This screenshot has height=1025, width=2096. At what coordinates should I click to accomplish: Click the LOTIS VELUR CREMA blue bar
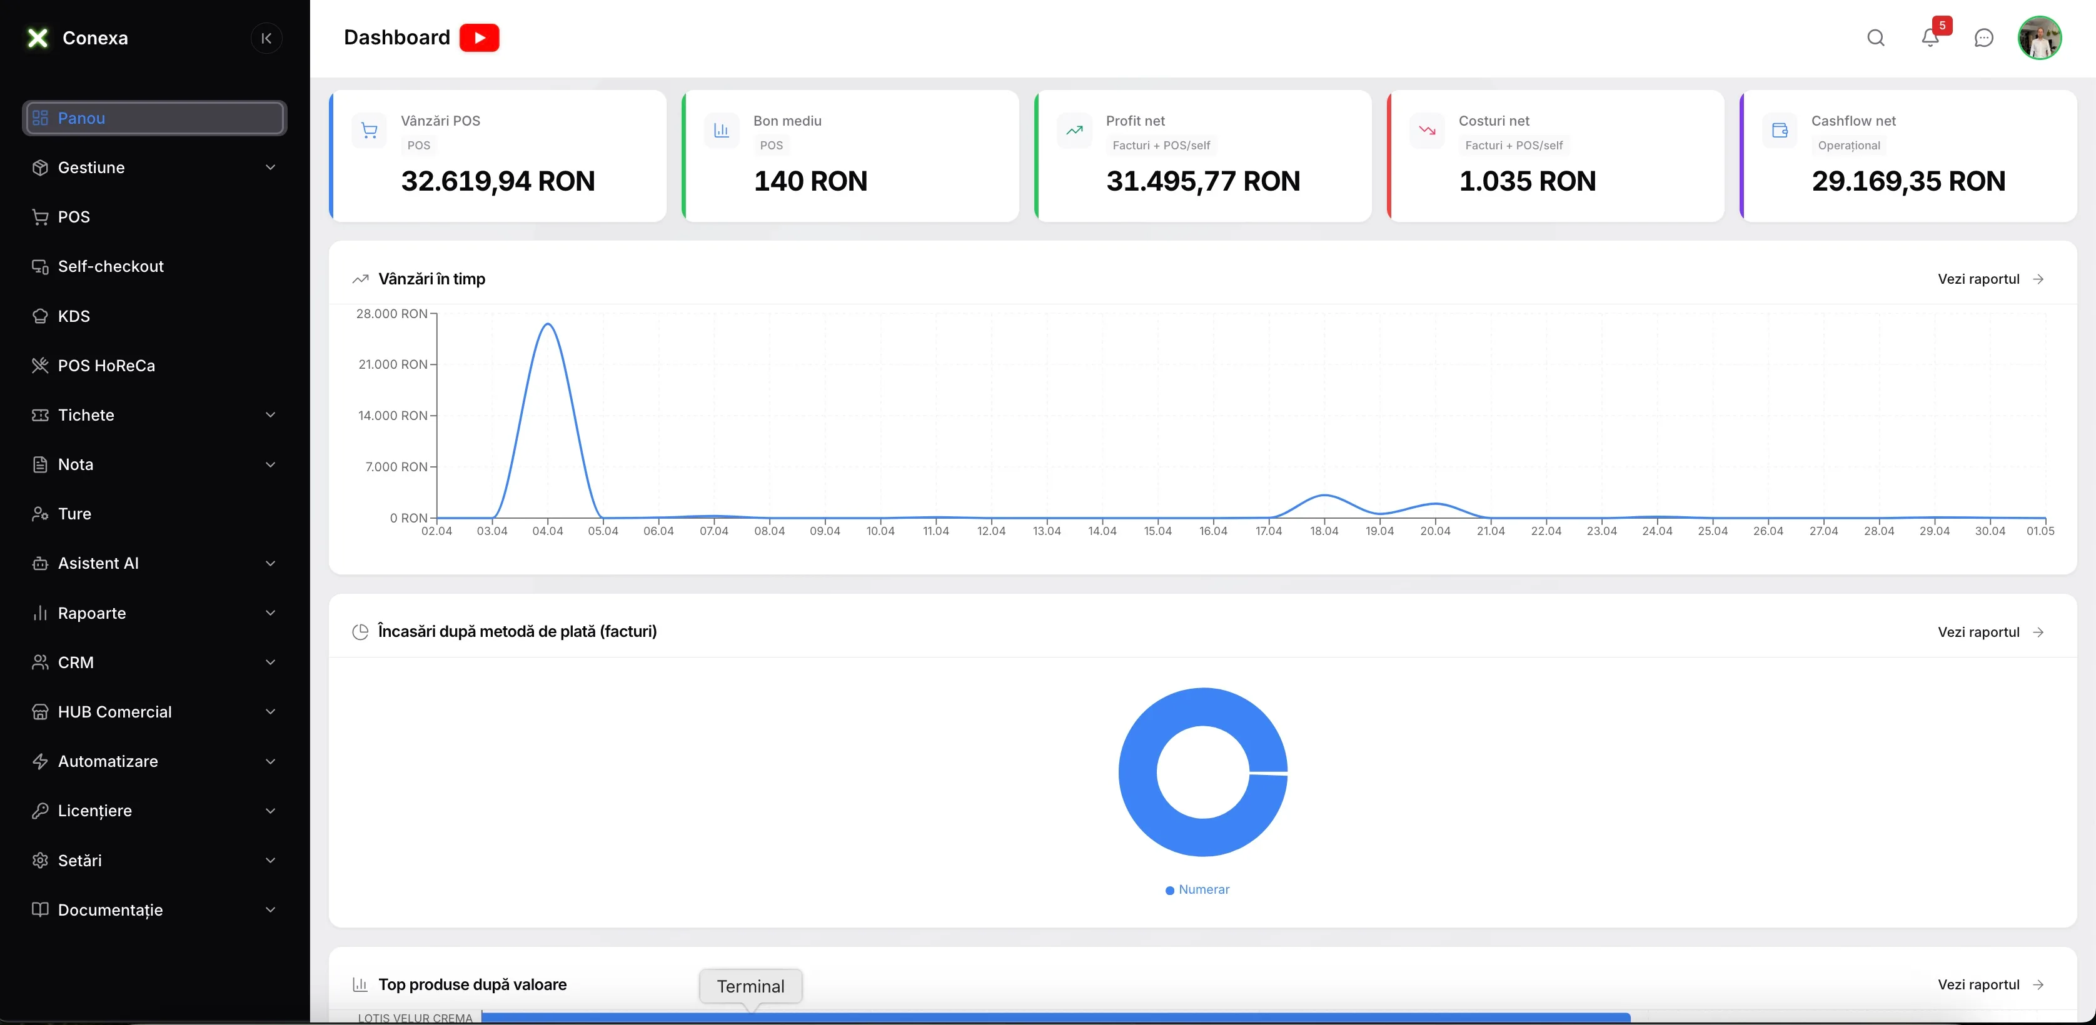coord(1056,1017)
